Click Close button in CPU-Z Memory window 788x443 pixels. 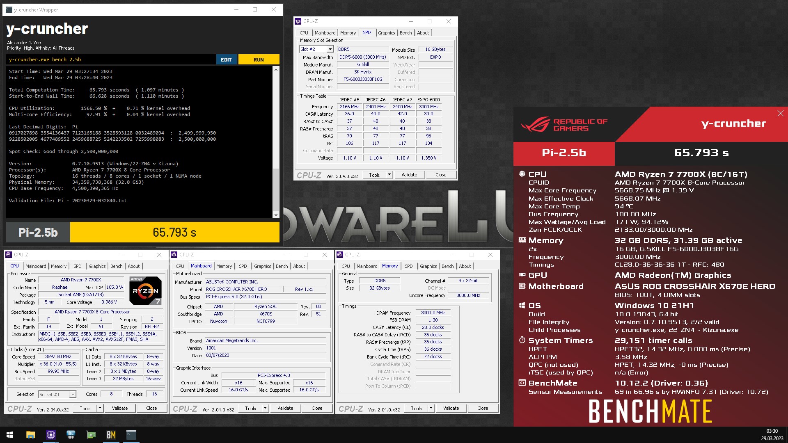[483, 408]
